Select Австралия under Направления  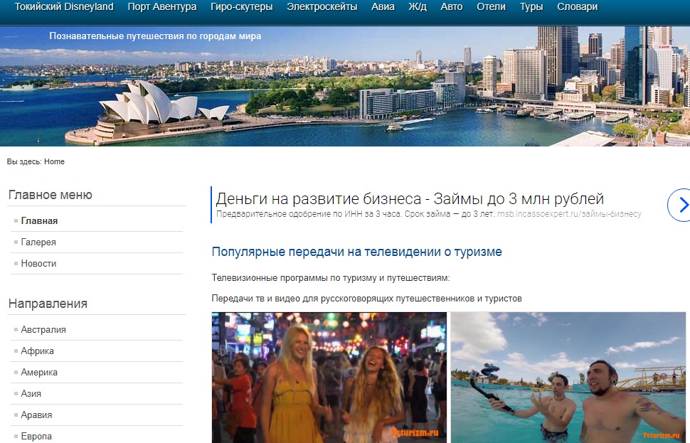click(43, 329)
